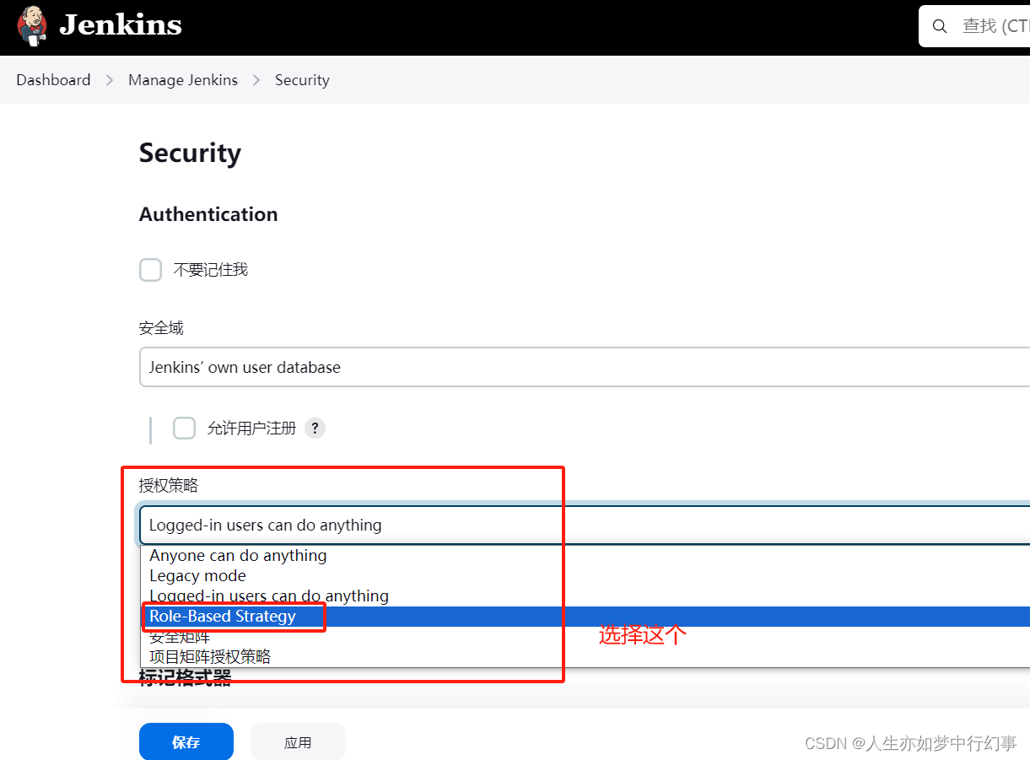The image size is (1030, 760).
Task: Click the Security page heading
Action: coord(190,153)
